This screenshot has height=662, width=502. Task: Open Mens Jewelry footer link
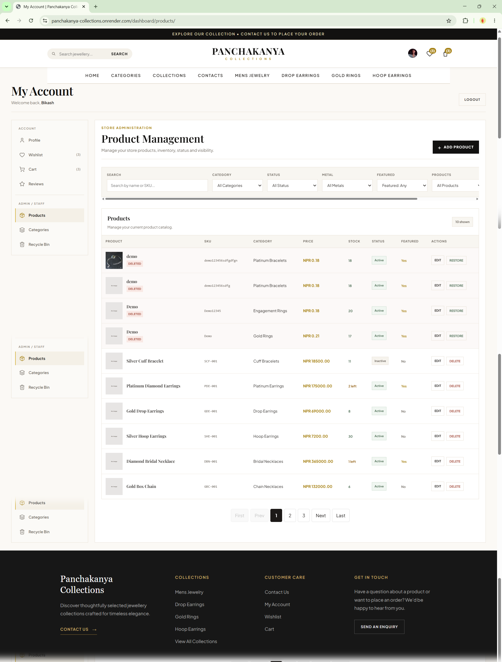(189, 592)
